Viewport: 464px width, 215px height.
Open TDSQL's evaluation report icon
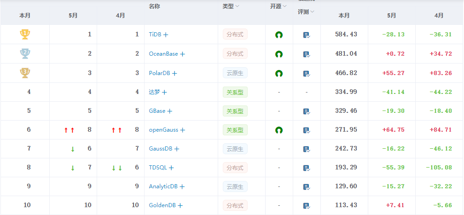(307, 168)
